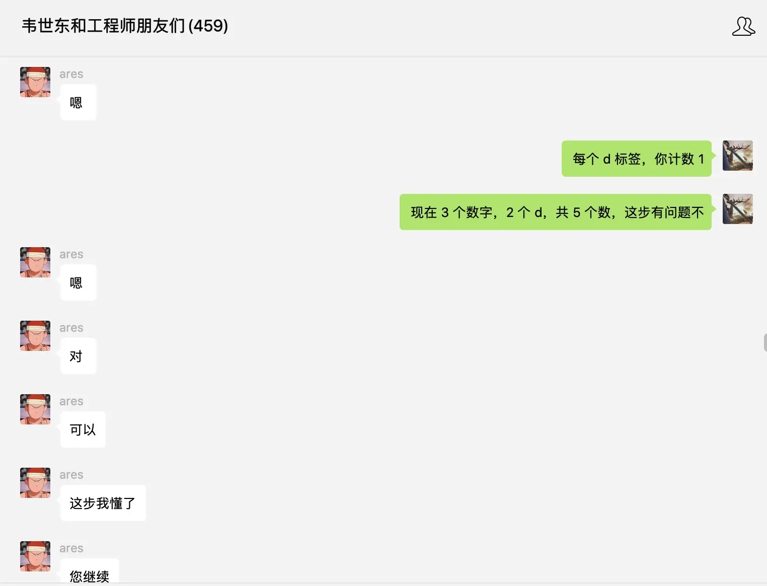
Task: Select the 可以 message bubble
Action: point(83,429)
